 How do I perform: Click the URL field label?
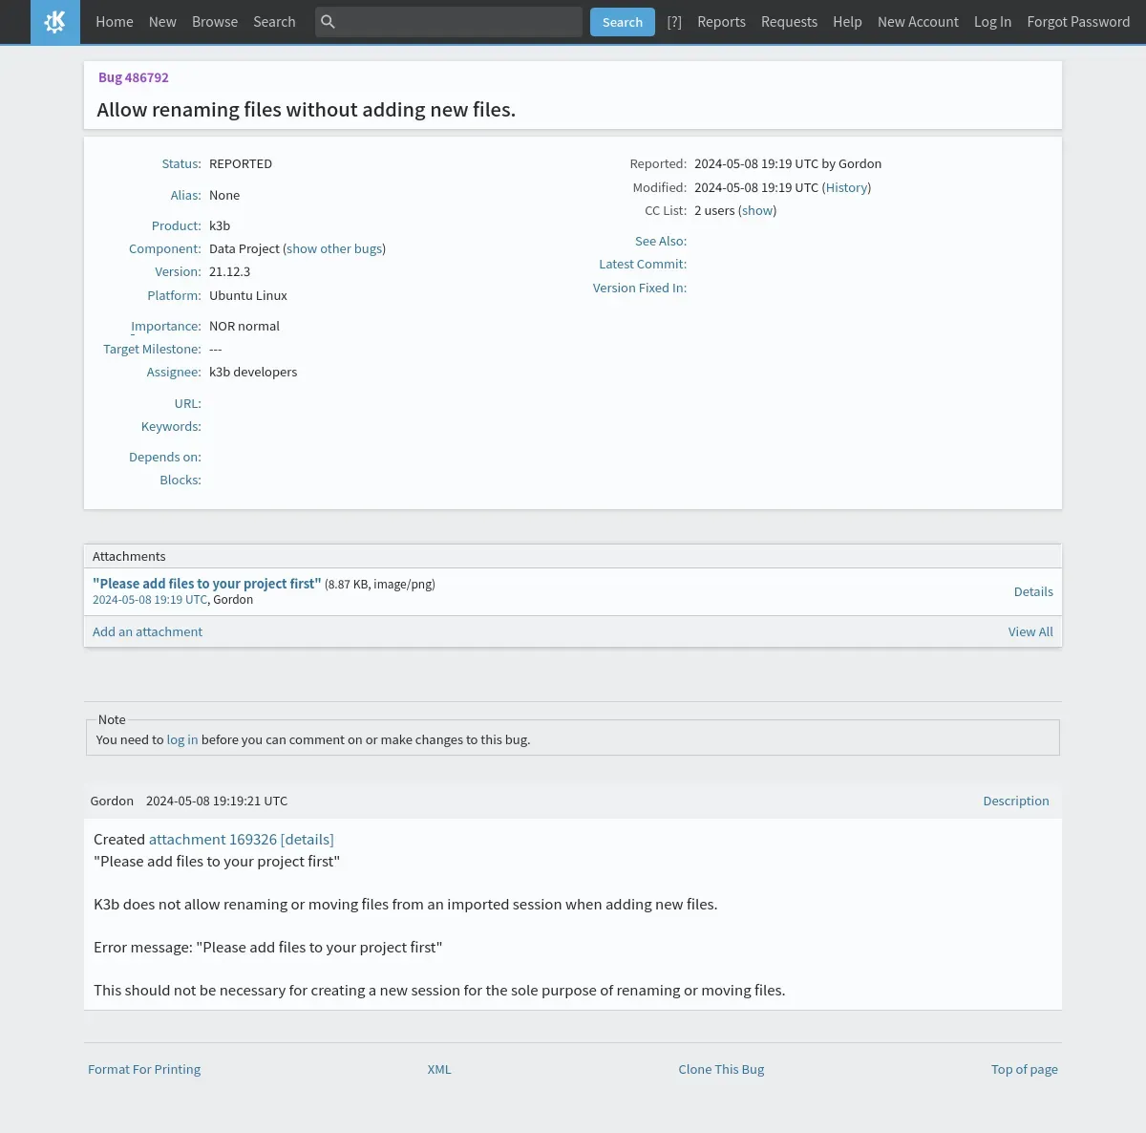(x=187, y=403)
